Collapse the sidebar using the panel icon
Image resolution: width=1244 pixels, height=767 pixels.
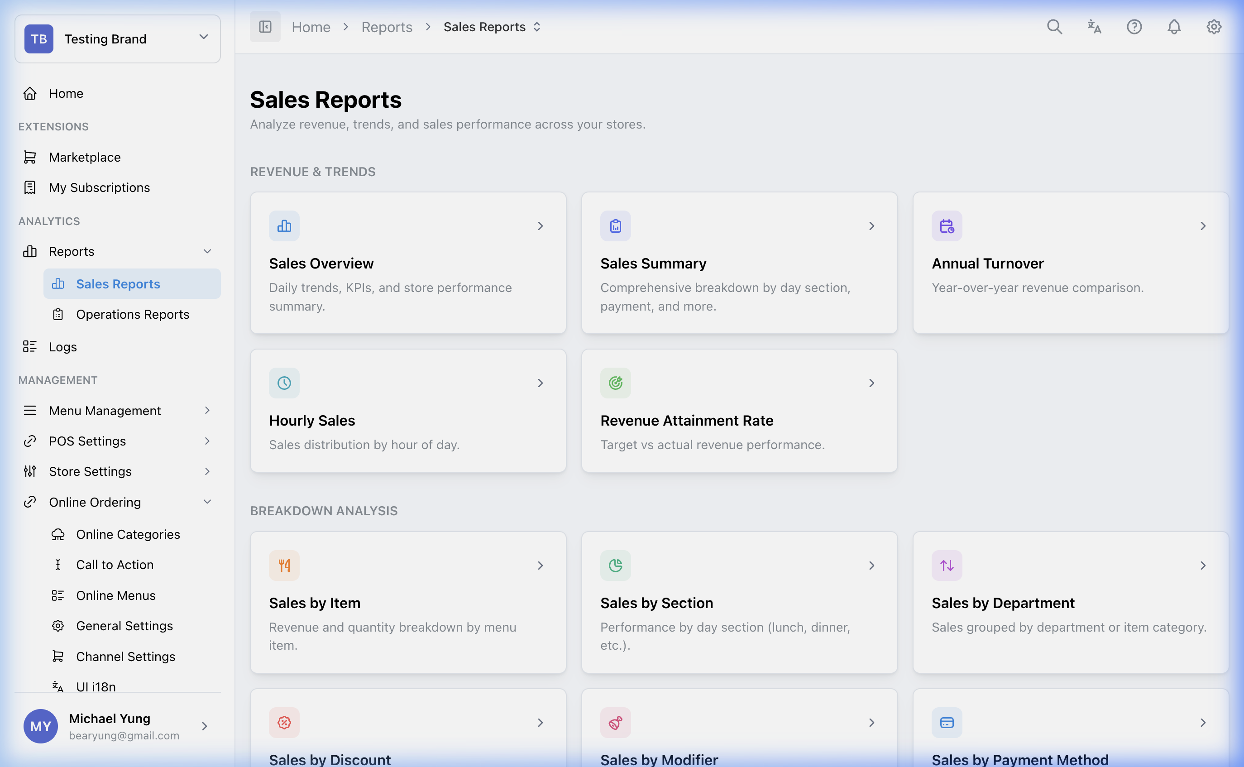[x=265, y=26]
